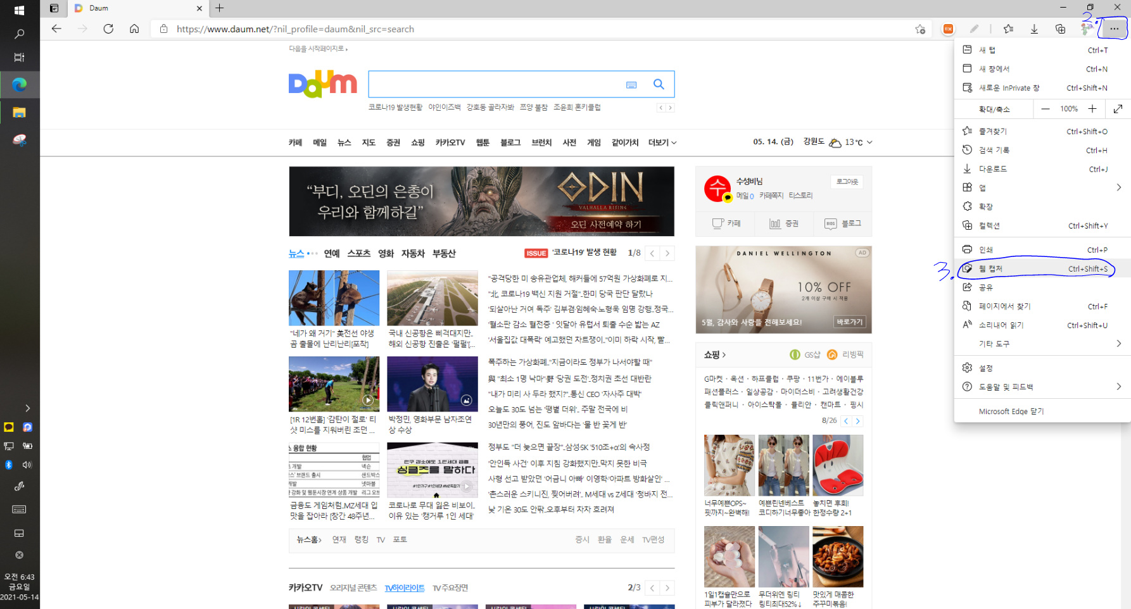Screen dimensions: 1131x609
Task: Enter full screen via zoom row arrow icon
Action: [x=1118, y=109]
